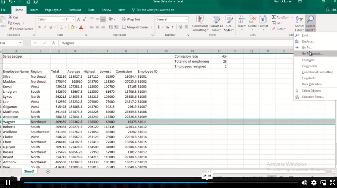The height and width of the screenshot is (188, 337).
Task: Click the Wrap Text button
Action: 131,19
